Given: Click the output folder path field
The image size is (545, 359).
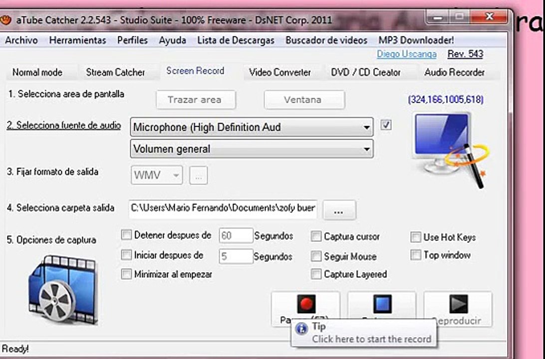Looking at the screenshot, I should [x=223, y=209].
